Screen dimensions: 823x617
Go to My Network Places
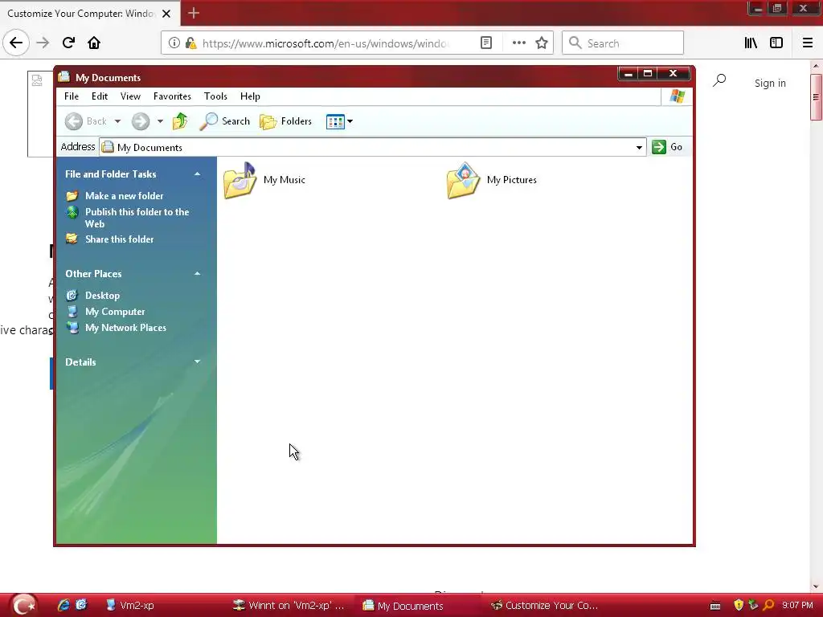click(125, 328)
